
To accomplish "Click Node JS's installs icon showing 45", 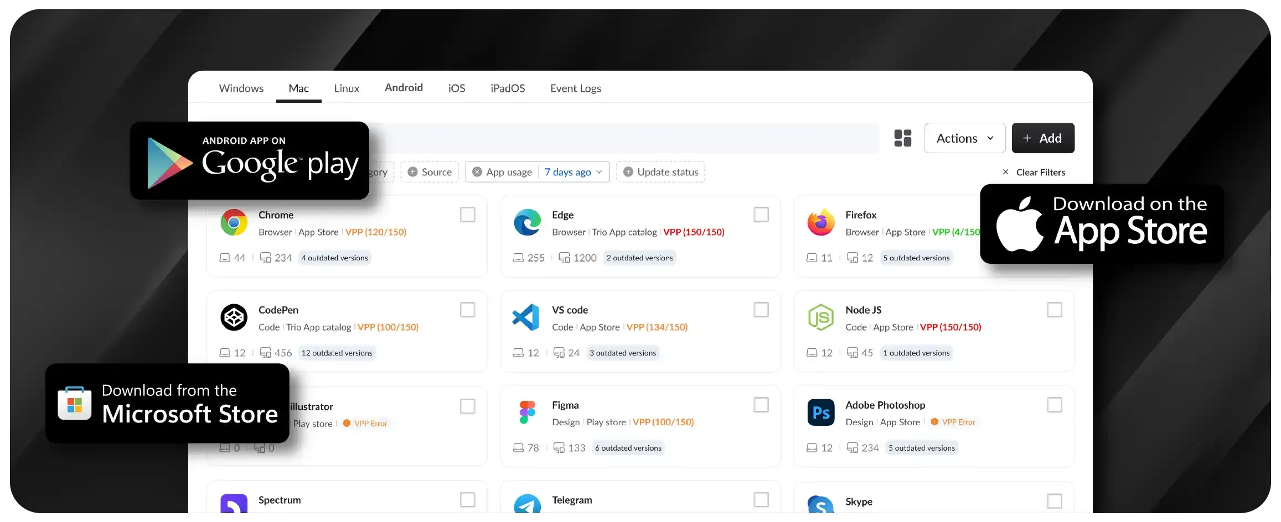I will 853,353.
